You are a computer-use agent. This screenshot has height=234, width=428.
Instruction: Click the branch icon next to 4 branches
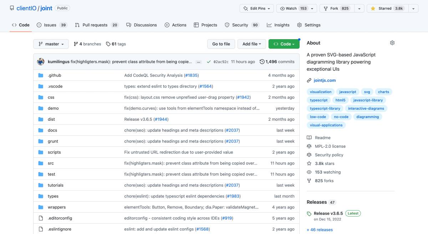[x=76, y=43]
